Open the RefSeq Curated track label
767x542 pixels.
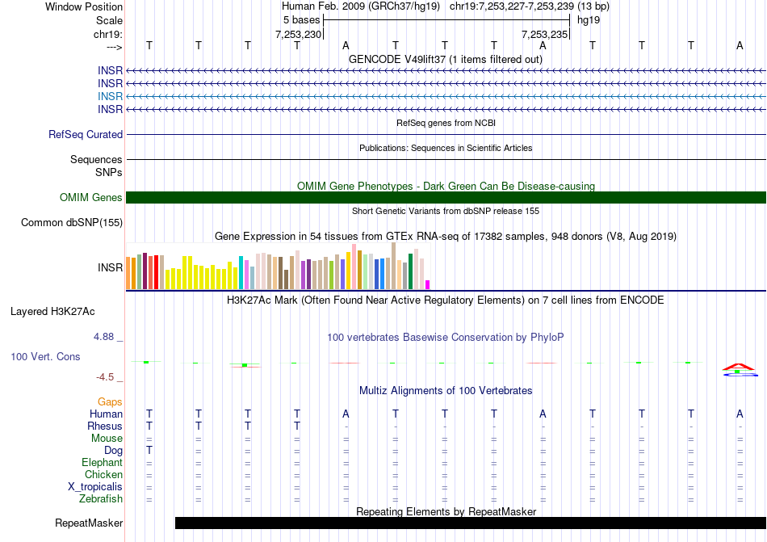[85, 135]
